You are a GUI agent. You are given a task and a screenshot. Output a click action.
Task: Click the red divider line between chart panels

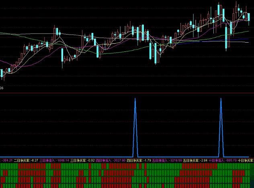click(x=127, y=93)
